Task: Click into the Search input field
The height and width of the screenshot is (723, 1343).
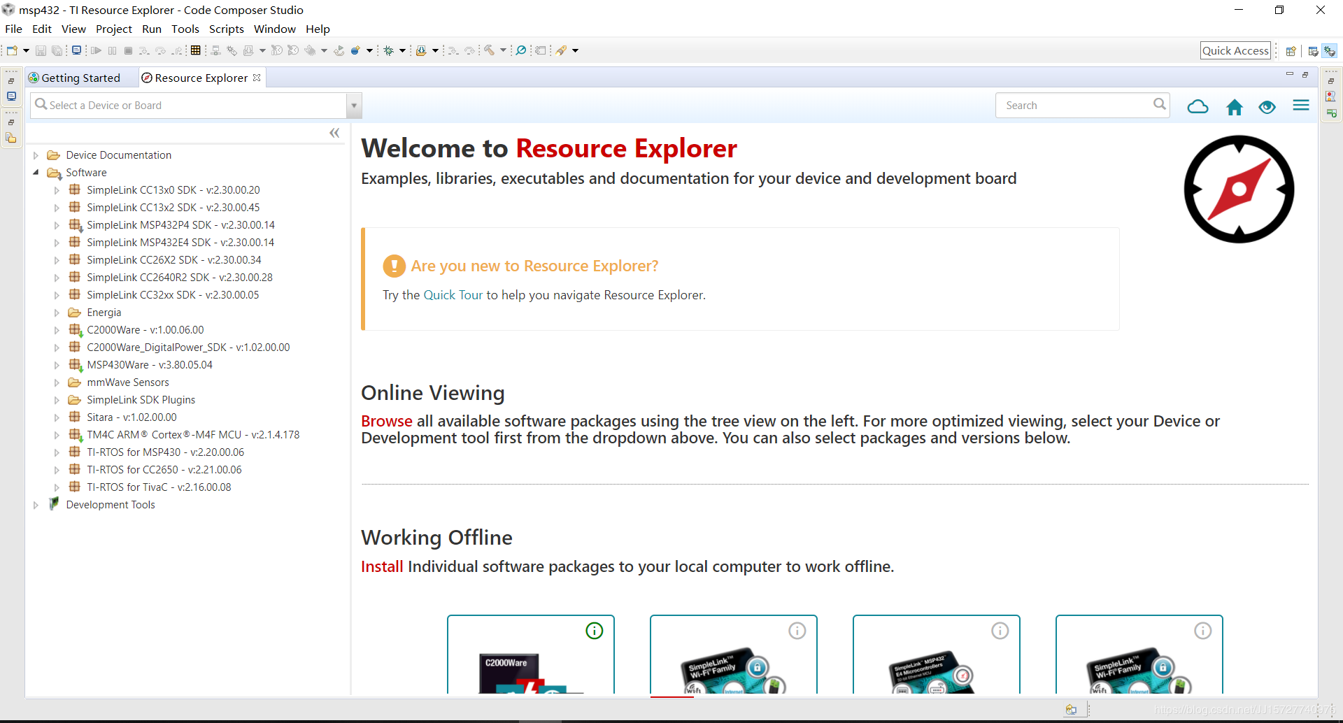Action: coord(1074,106)
